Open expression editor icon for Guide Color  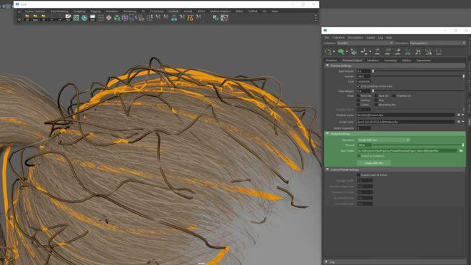pos(458,122)
